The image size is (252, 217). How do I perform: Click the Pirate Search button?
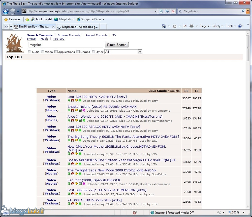[x=117, y=45]
